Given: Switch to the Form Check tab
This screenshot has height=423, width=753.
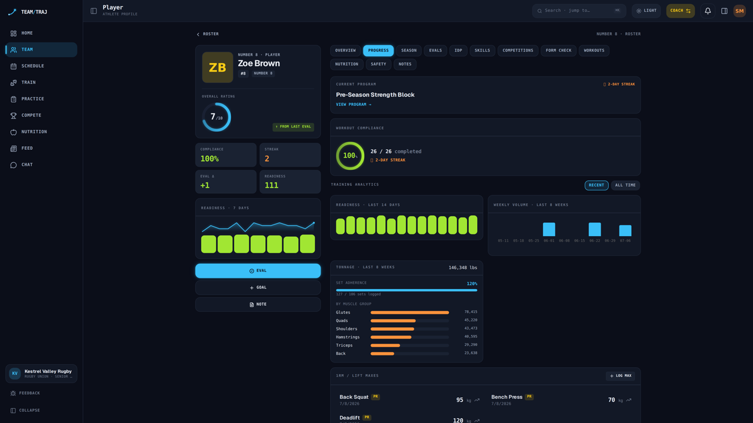Looking at the screenshot, I should coord(558,51).
